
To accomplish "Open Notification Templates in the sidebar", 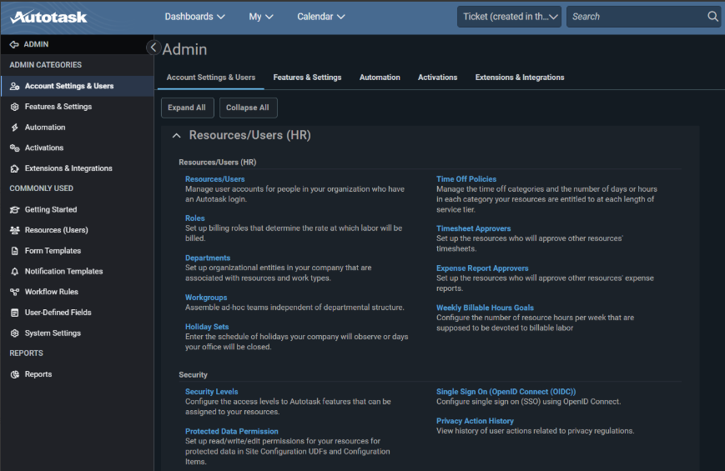I will point(77,271).
